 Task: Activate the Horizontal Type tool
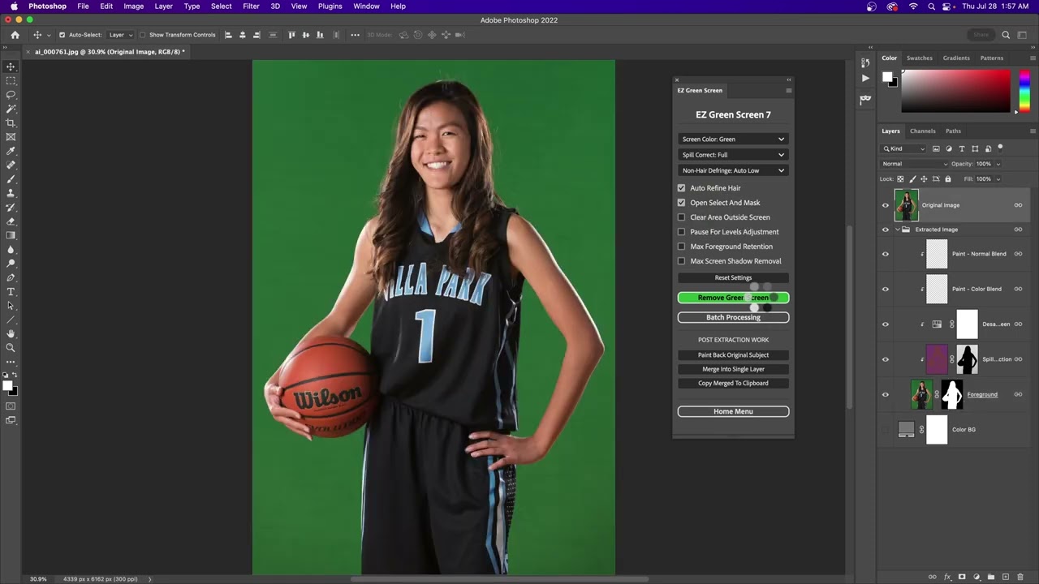[x=11, y=291]
